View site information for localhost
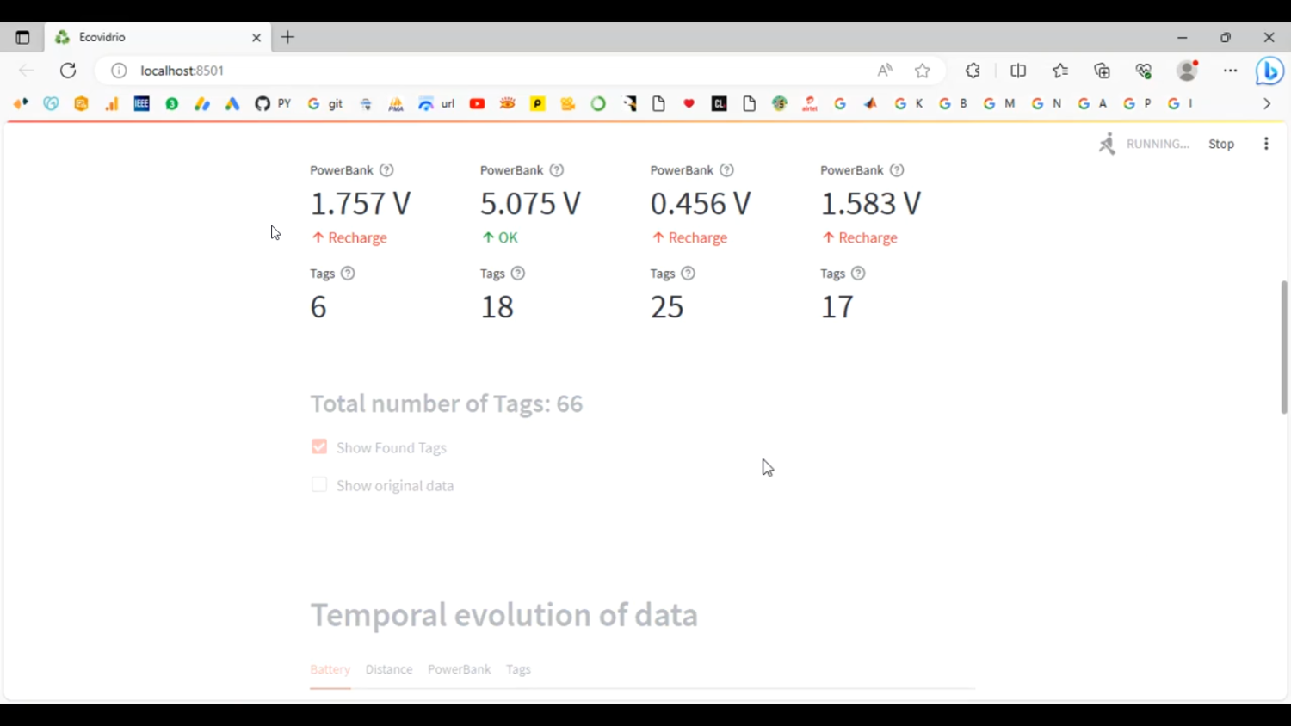The width and height of the screenshot is (1291, 726). [119, 71]
